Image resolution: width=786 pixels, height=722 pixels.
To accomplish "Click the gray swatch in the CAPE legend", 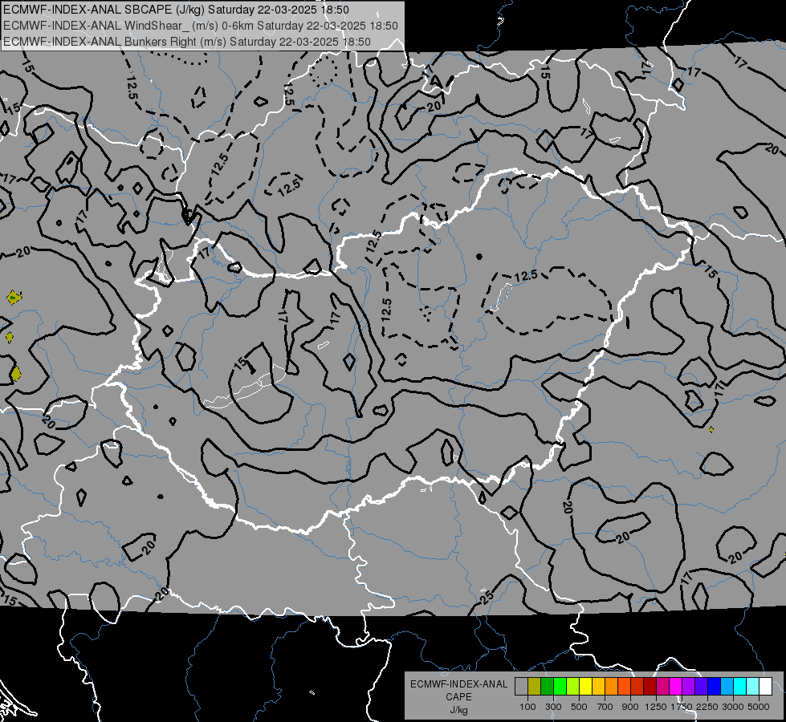I will pos(521,687).
